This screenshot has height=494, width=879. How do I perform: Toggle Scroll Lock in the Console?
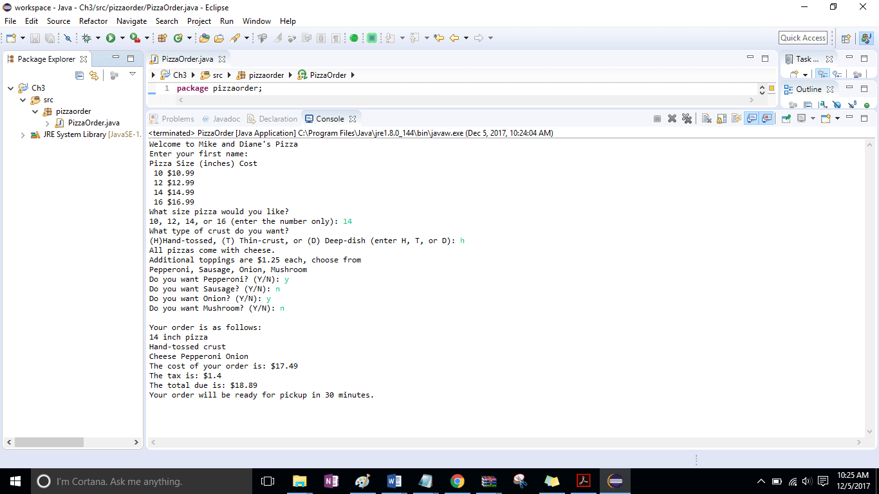(721, 118)
